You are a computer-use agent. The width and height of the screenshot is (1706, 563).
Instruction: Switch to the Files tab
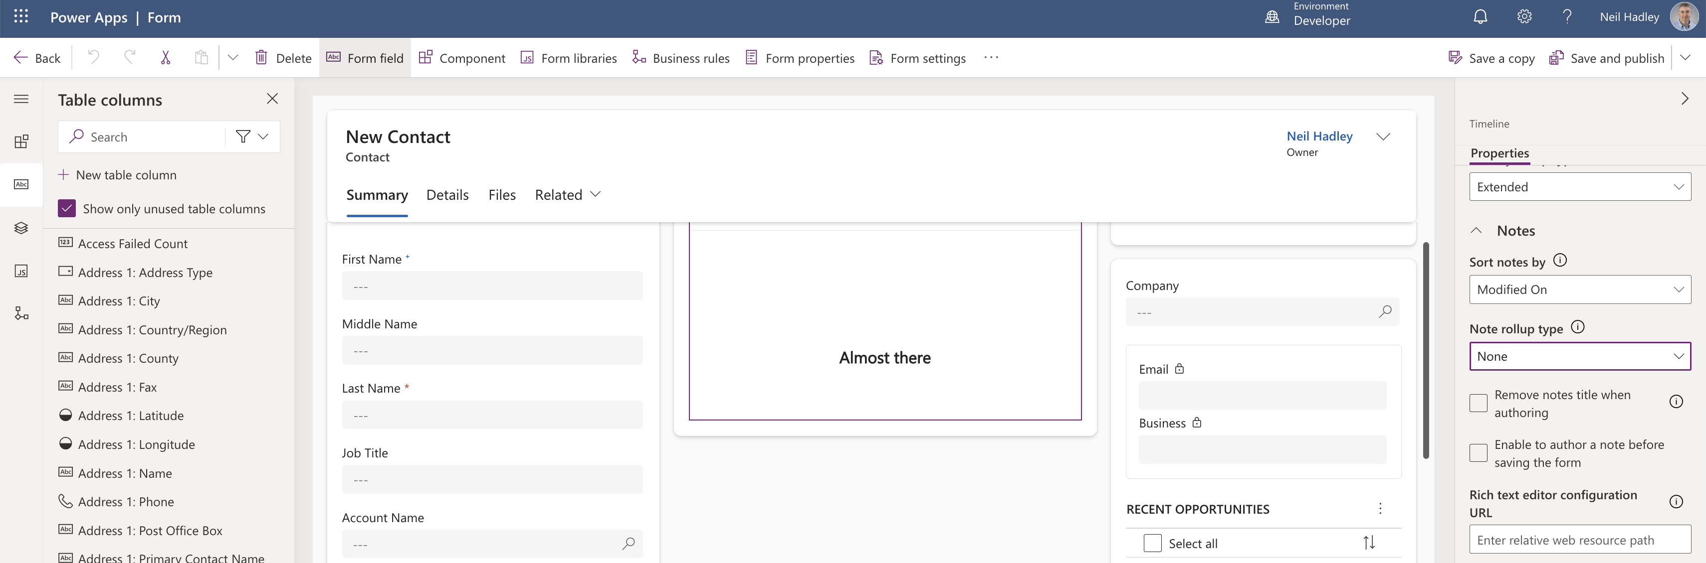pos(502,195)
